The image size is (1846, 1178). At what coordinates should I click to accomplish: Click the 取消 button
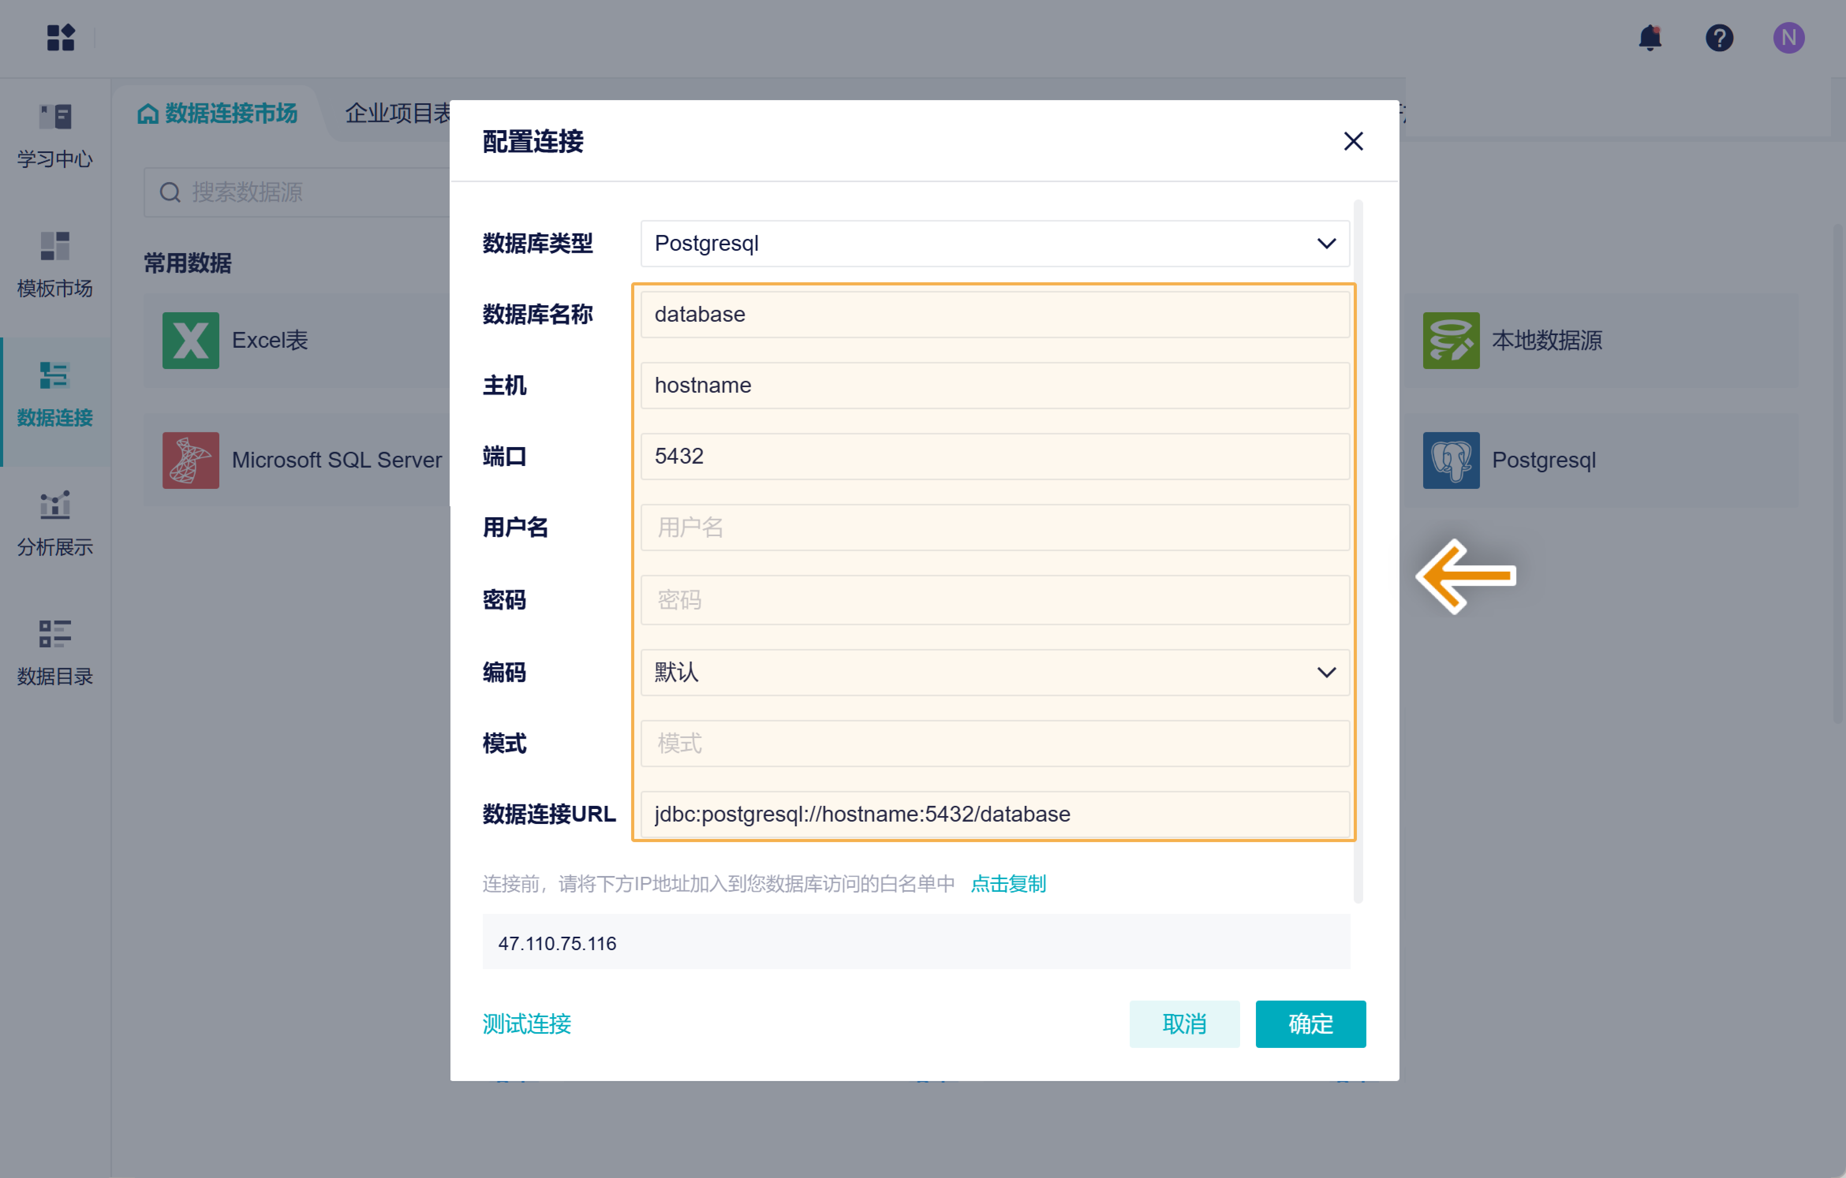coord(1185,1024)
